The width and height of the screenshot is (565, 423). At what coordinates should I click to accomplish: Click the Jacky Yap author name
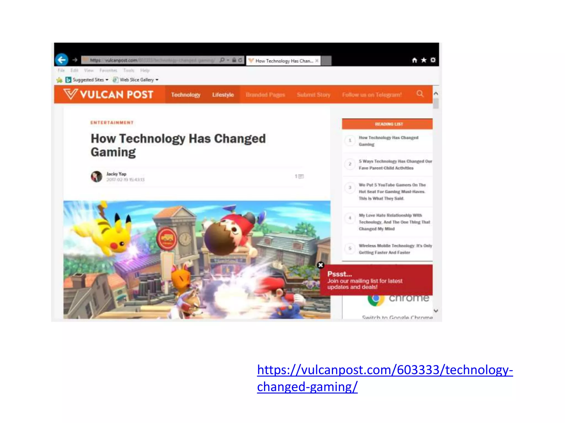pyautogui.click(x=116, y=174)
